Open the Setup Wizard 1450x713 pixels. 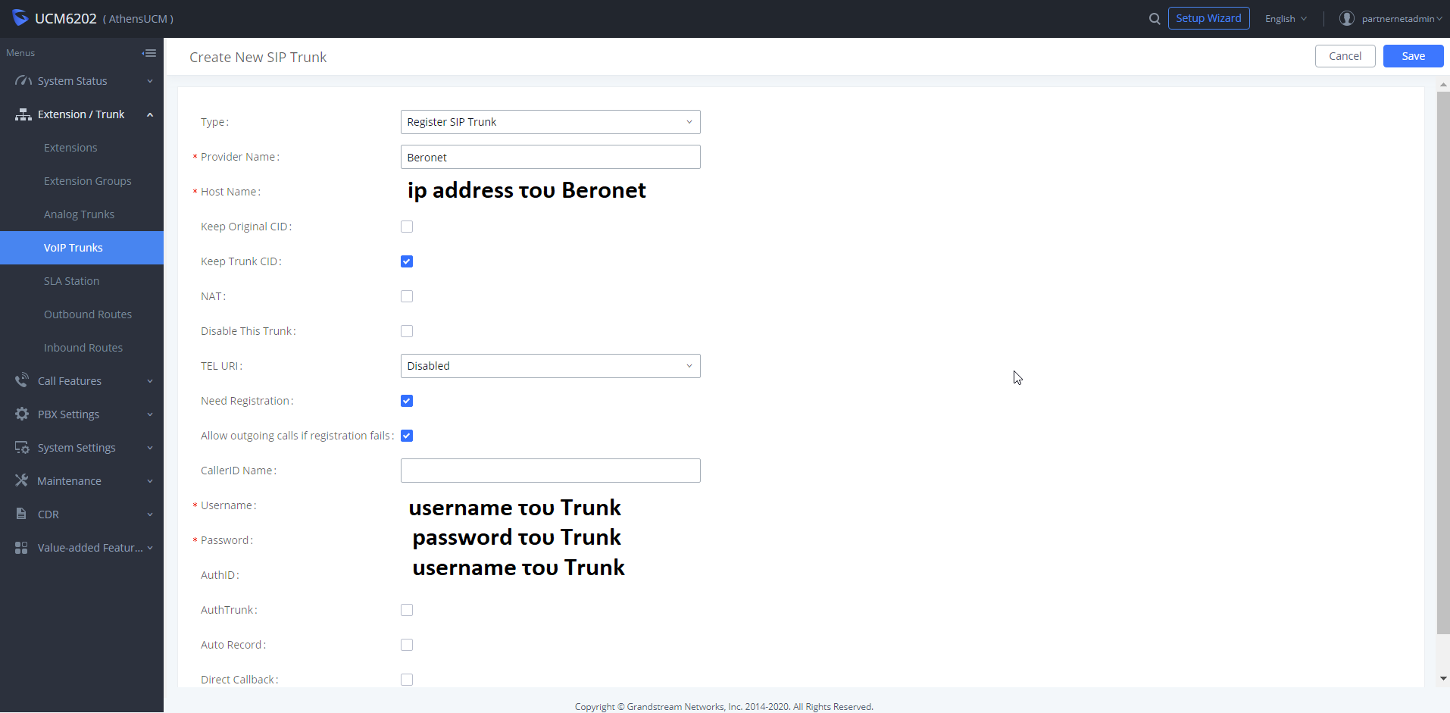[x=1208, y=18]
